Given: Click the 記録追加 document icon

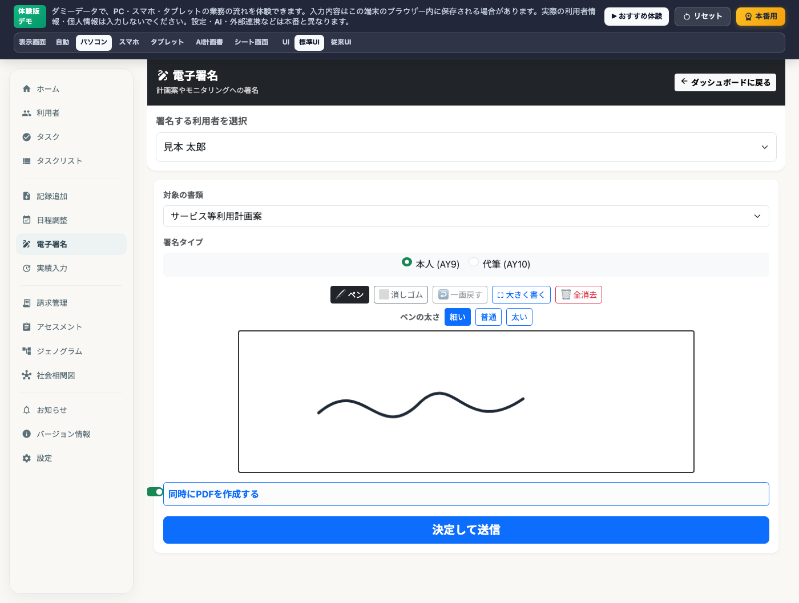Looking at the screenshot, I should 26,196.
